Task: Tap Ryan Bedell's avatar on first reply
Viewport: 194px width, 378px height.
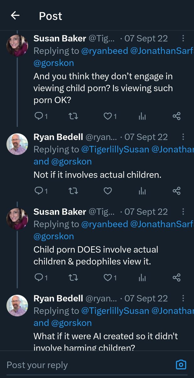Action: [x=17, y=144]
